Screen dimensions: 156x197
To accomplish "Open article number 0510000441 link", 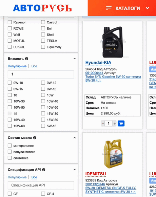I will pyautogui.click(x=94, y=73).
